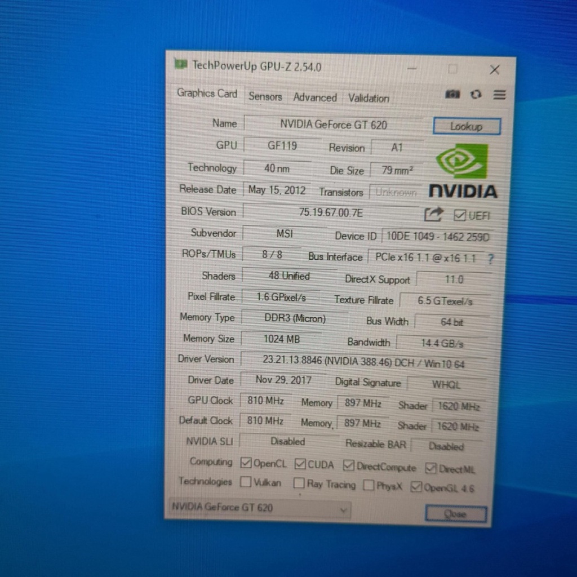Click the BIOS export share icon
The image size is (577, 577).
(x=433, y=214)
